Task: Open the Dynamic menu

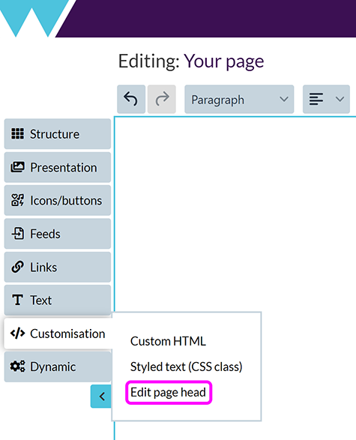Action: click(58, 367)
